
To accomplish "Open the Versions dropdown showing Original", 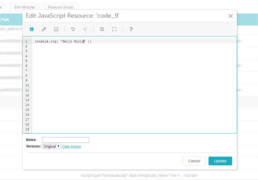I will (x=52, y=146).
